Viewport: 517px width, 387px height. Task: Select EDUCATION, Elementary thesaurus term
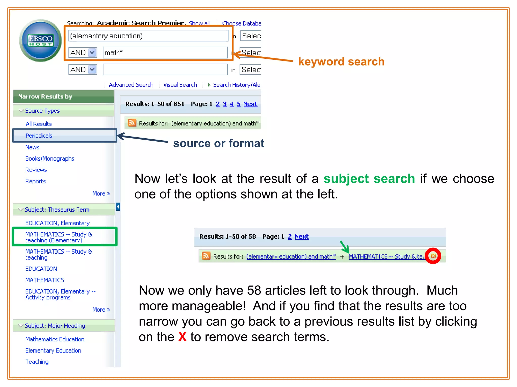pyautogui.click(x=58, y=223)
